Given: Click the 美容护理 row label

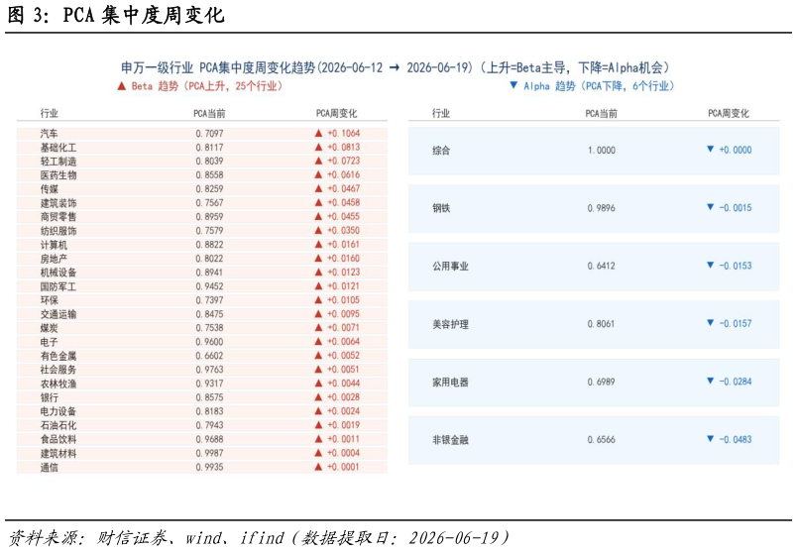Looking at the screenshot, I should point(450,324).
